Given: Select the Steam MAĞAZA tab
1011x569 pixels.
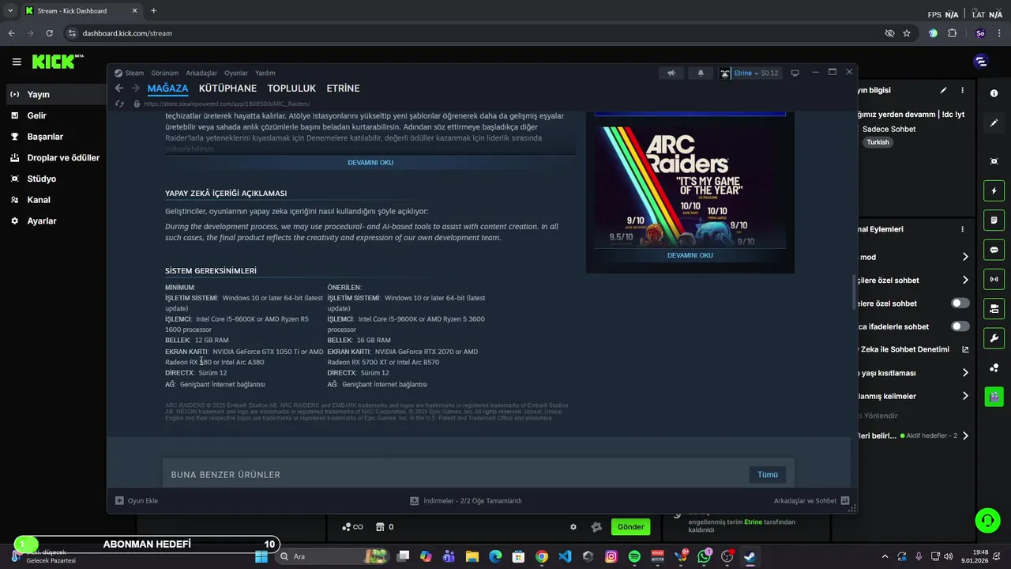Looking at the screenshot, I should [x=167, y=89].
